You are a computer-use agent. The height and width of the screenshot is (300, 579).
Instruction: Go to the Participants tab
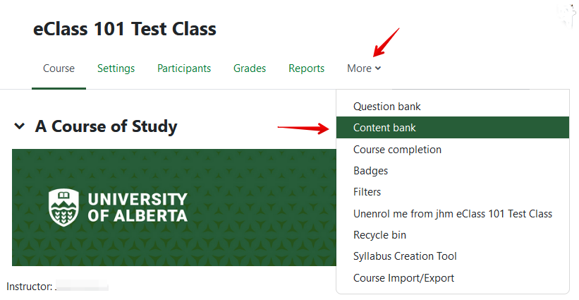(x=184, y=68)
